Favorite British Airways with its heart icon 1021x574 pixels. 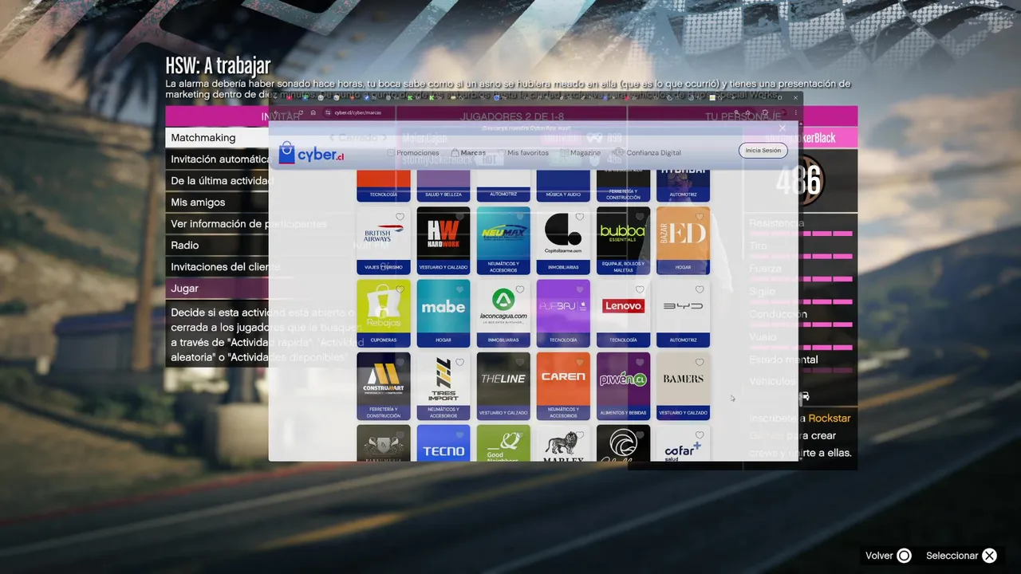[x=400, y=217]
